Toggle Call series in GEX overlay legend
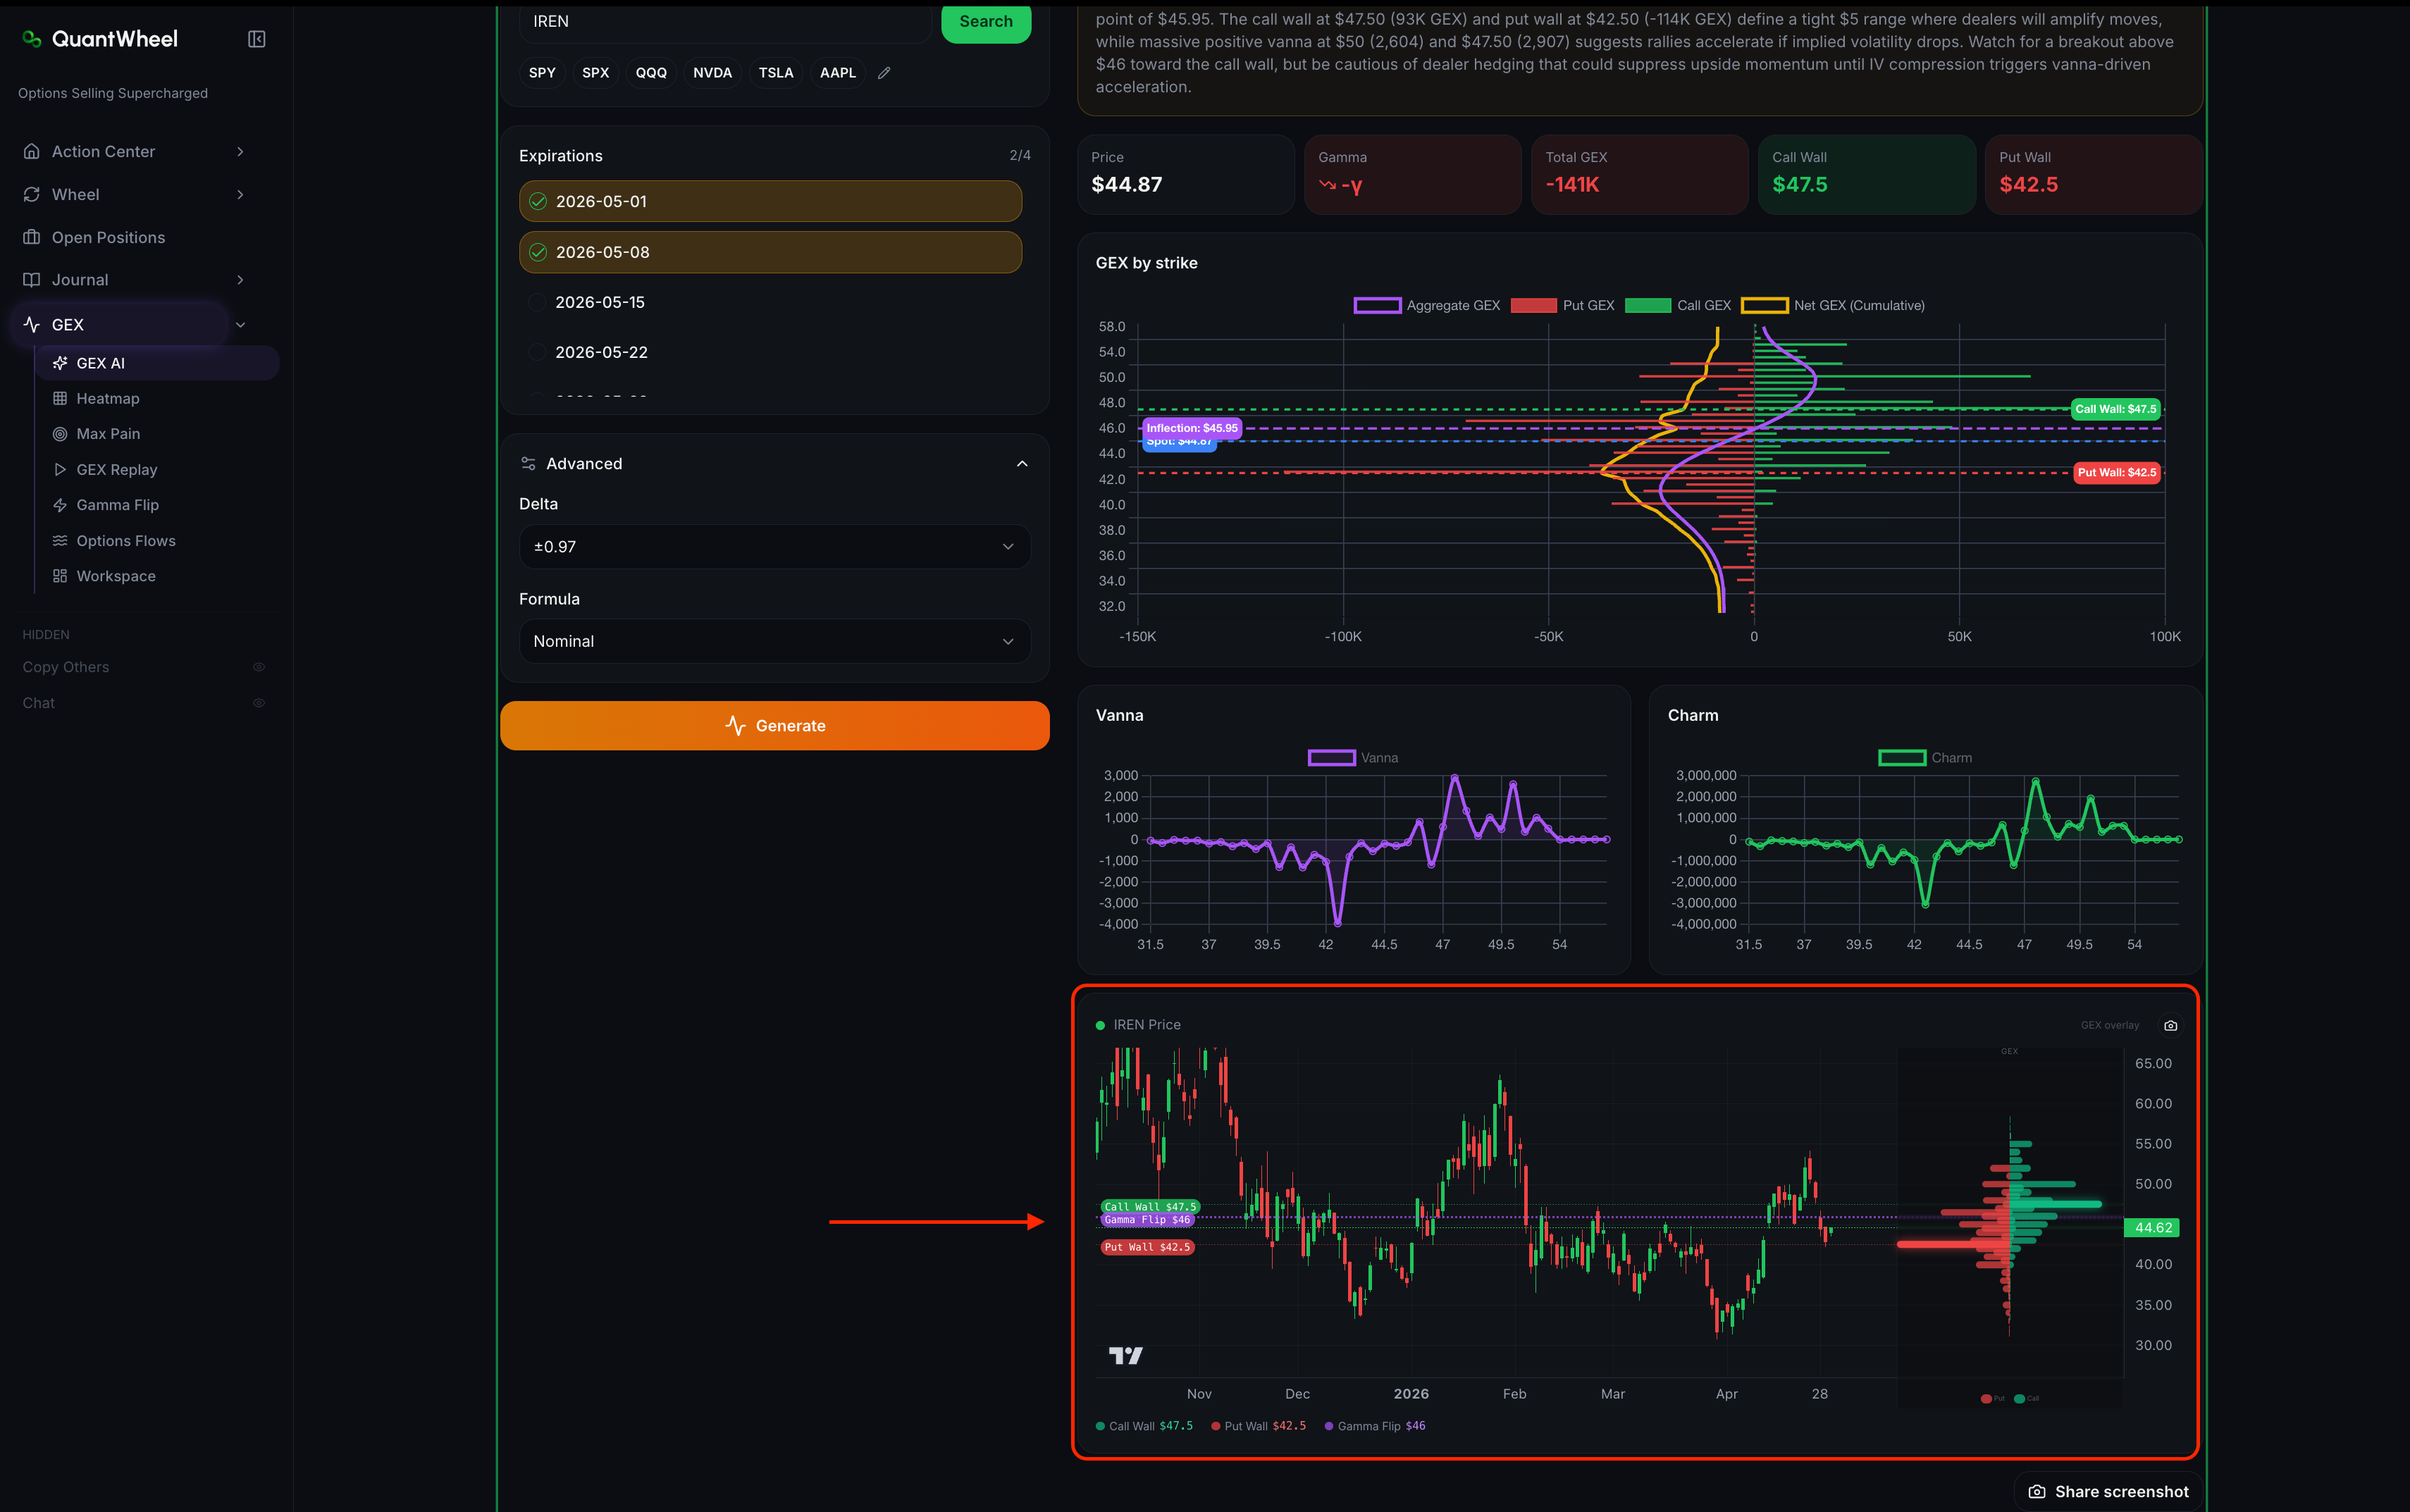 (x=2027, y=1398)
